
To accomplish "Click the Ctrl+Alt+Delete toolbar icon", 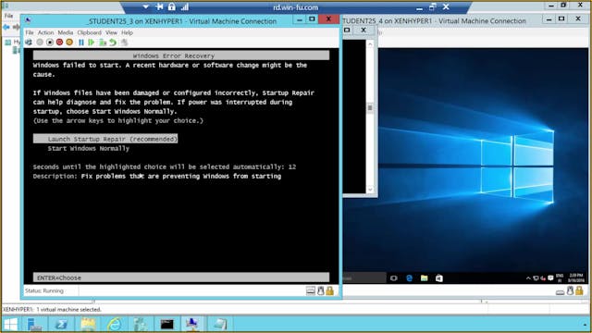I will 29,43.
